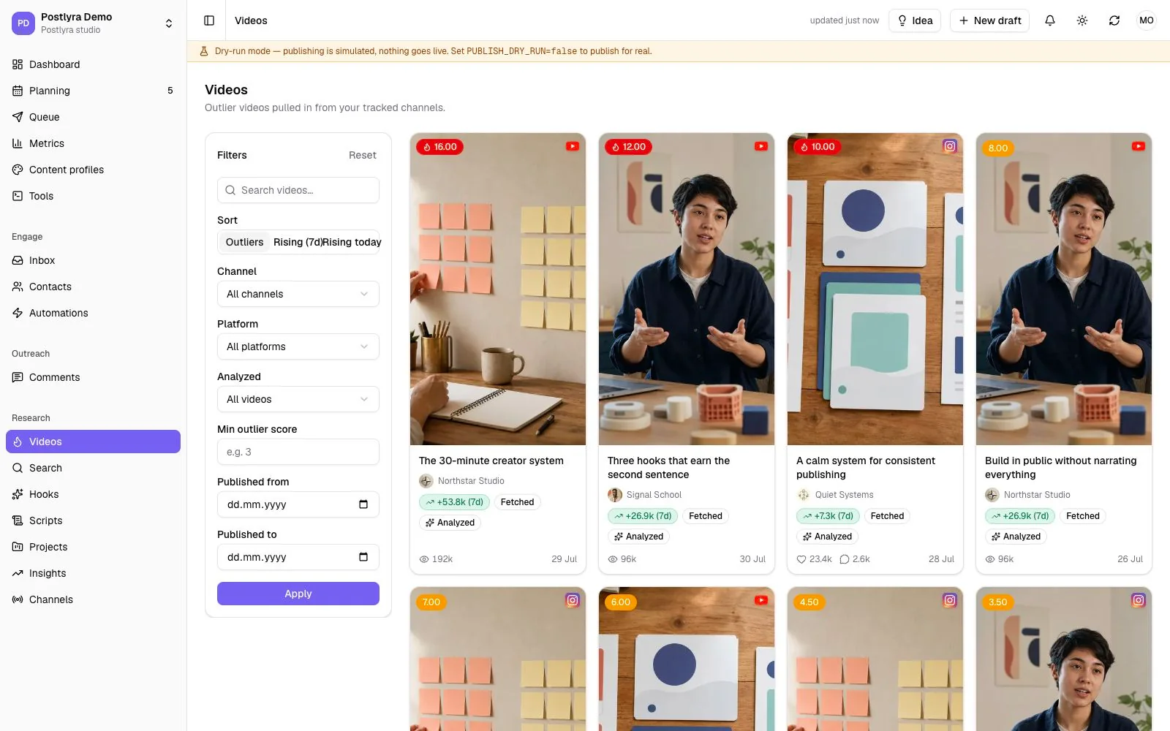Click the PD workspace logo
Viewport: 1170px width, 731px height.
pos(23,23)
